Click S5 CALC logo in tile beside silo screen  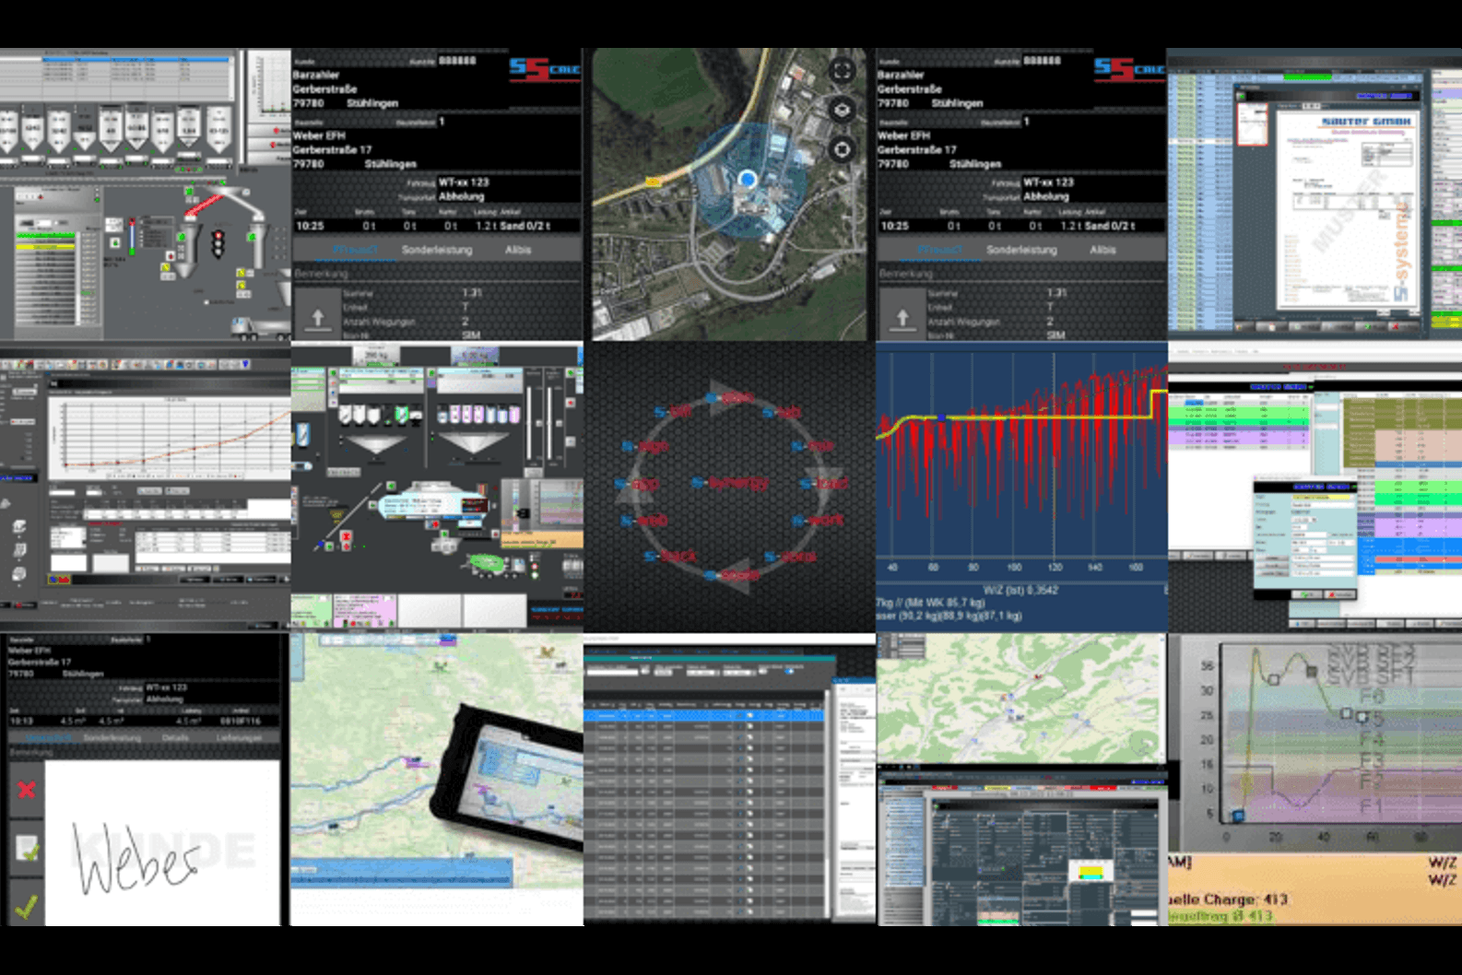point(544,69)
